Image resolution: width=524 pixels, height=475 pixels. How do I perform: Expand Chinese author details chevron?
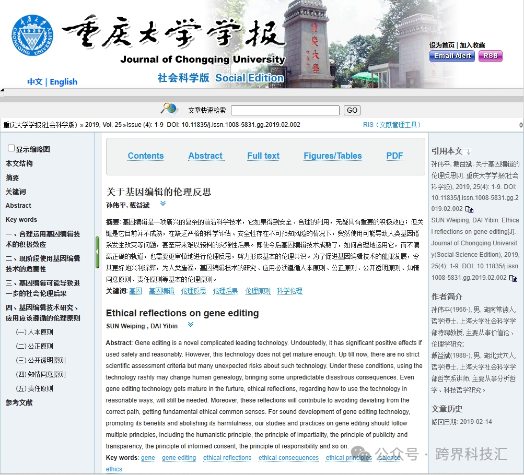click(x=163, y=203)
